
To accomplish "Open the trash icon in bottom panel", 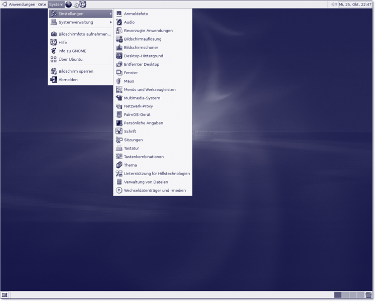I will click(x=369, y=295).
